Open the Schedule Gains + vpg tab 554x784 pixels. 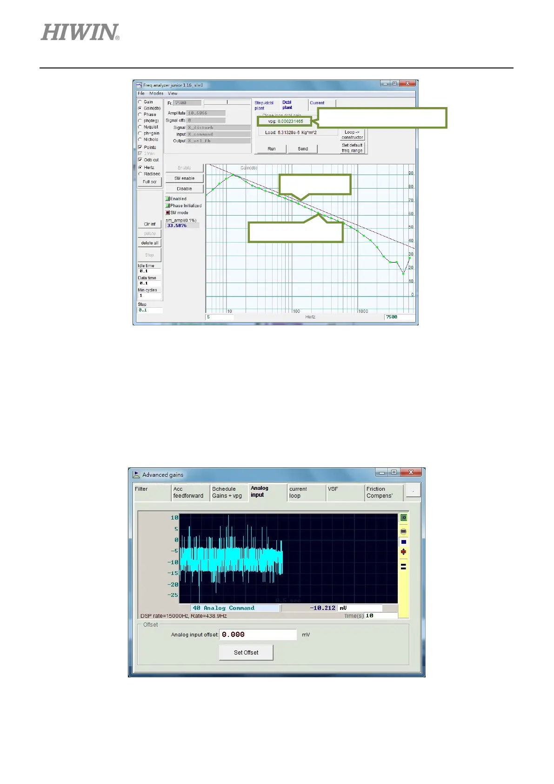click(x=229, y=493)
